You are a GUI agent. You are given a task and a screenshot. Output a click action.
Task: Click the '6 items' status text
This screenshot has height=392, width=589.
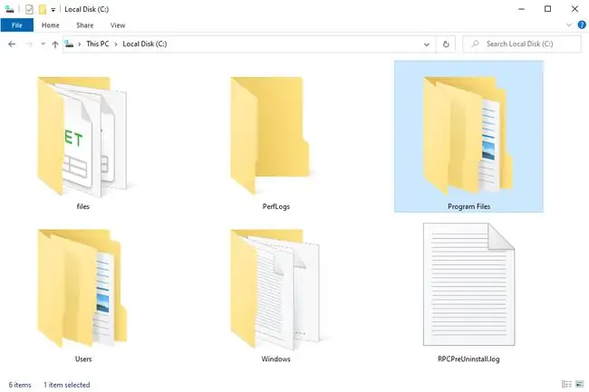20,385
